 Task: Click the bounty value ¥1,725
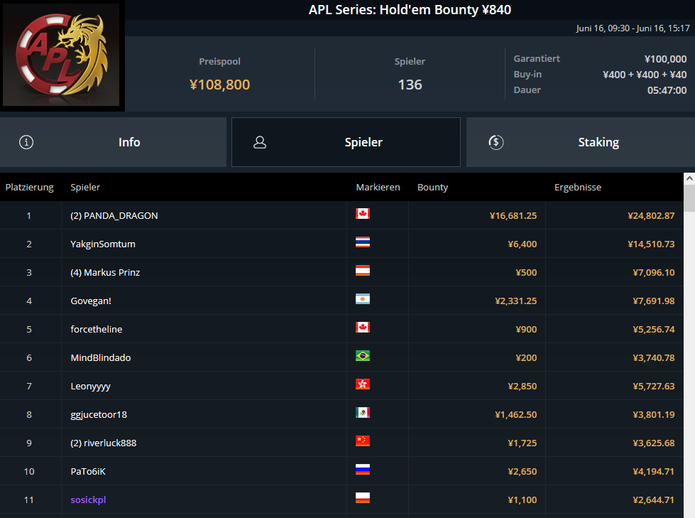[522, 443]
